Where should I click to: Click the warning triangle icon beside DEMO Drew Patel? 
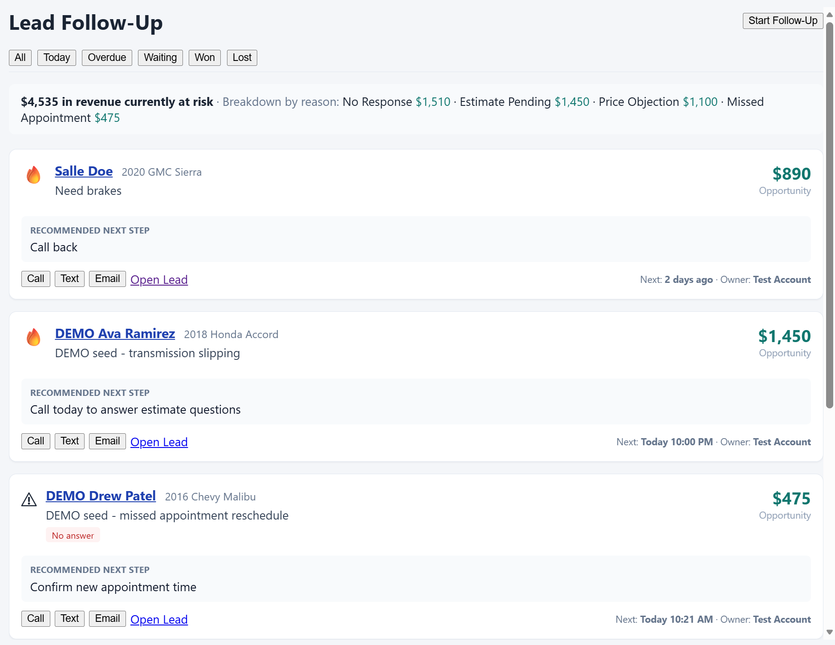(29, 500)
